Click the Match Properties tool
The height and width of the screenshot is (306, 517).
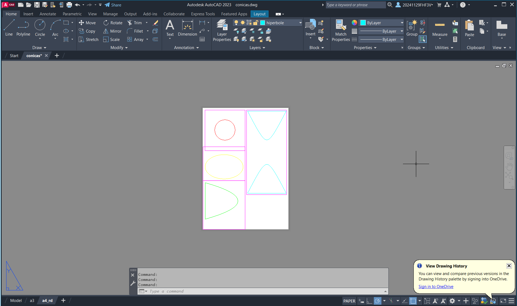(341, 30)
